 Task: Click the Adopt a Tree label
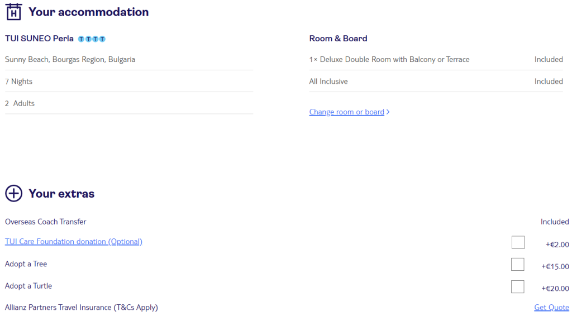(x=26, y=264)
